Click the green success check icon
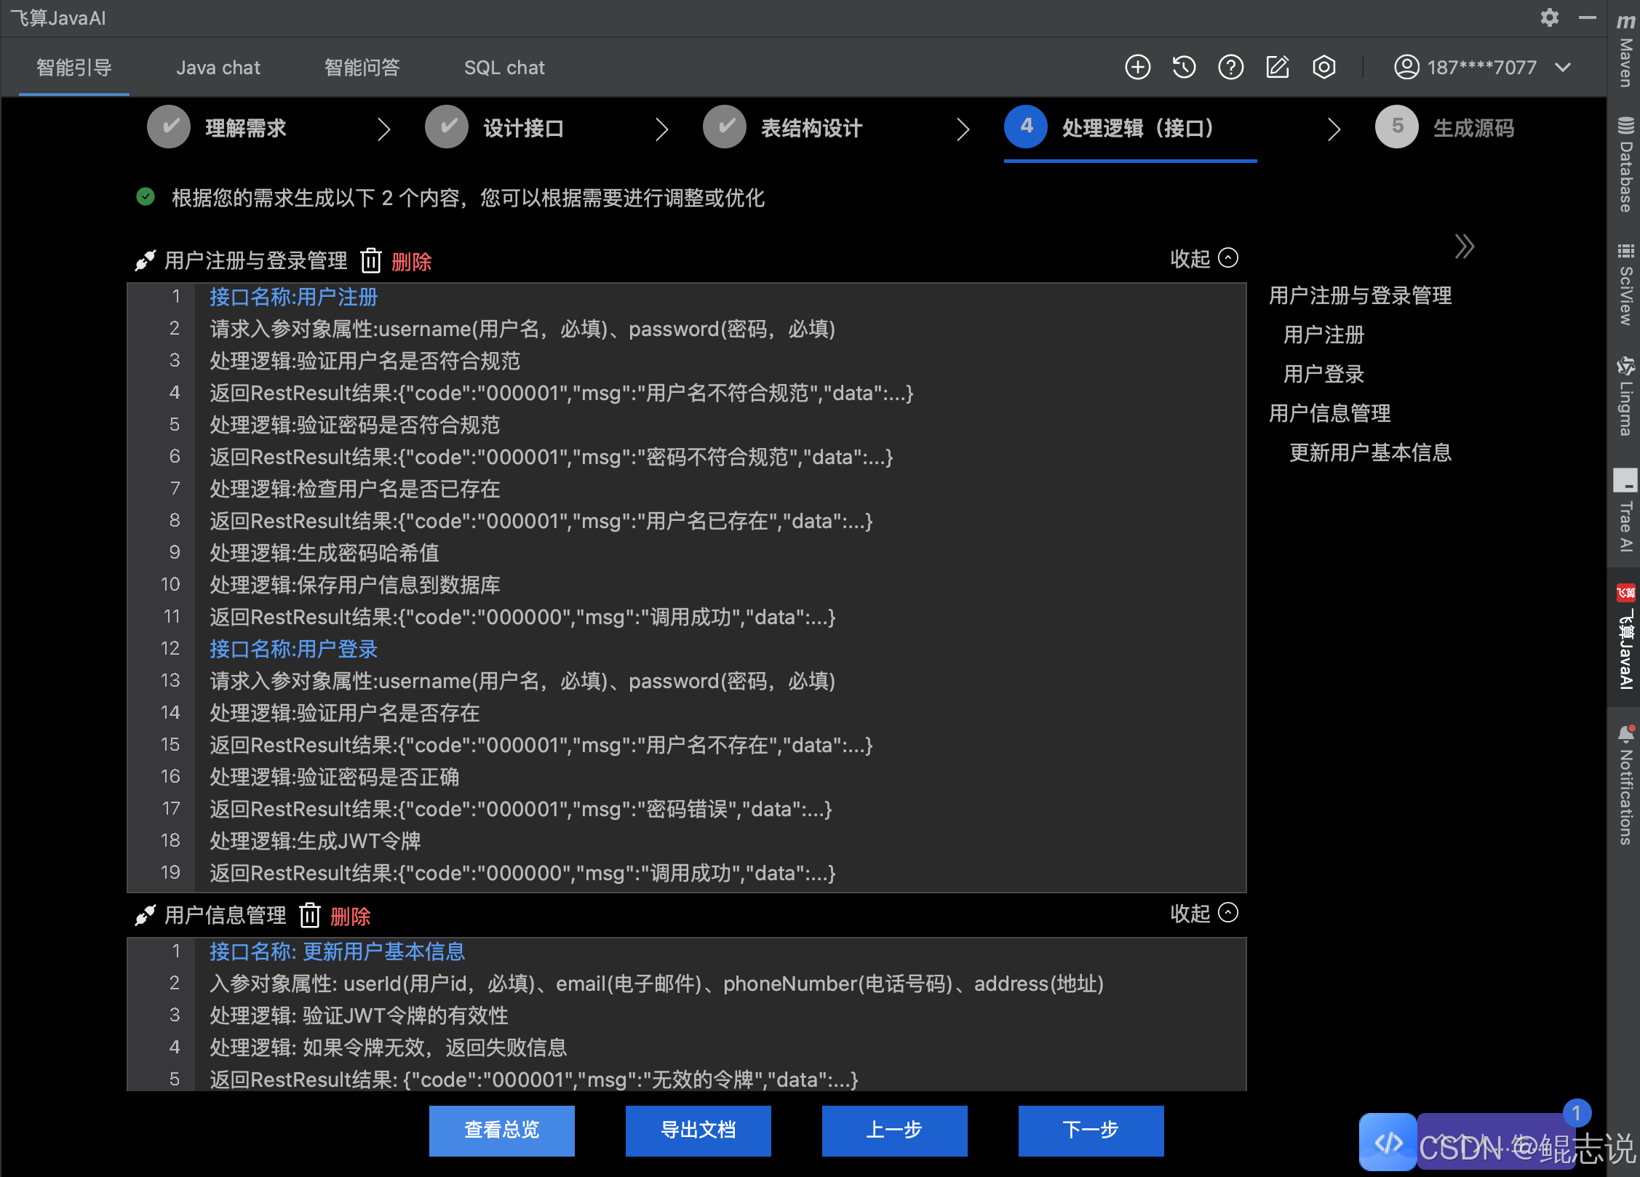The width and height of the screenshot is (1640, 1177). (146, 196)
